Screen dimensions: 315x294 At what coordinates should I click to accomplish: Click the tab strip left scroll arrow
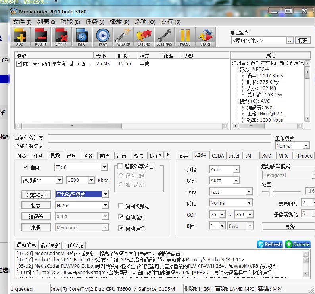coord(160,154)
